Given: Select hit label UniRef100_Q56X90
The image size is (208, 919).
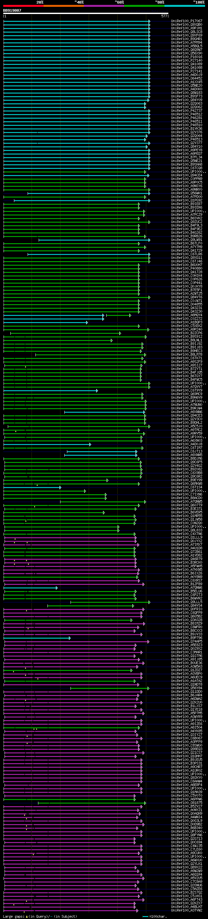Looking at the screenshot, I should click(x=187, y=53).
